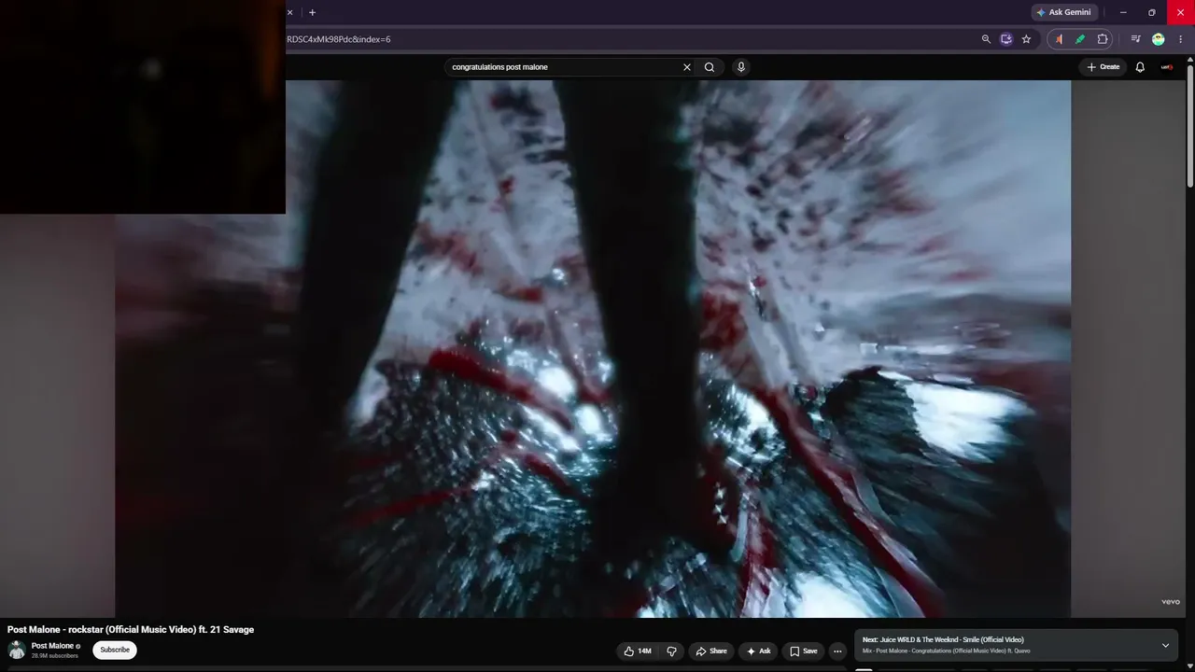Open the YouTube account avatar menu
The height and width of the screenshot is (672, 1195).
point(1167,67)
